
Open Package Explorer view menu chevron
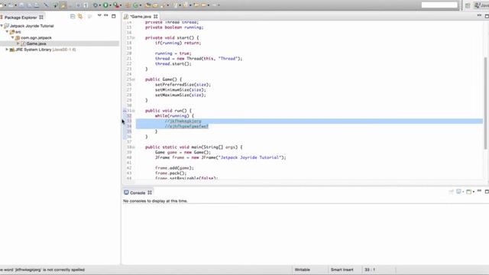(99, 15)
